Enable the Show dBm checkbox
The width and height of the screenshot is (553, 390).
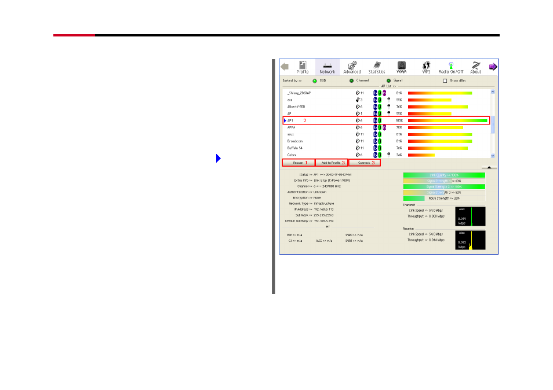pyautogui.click(x=445, y=80)
